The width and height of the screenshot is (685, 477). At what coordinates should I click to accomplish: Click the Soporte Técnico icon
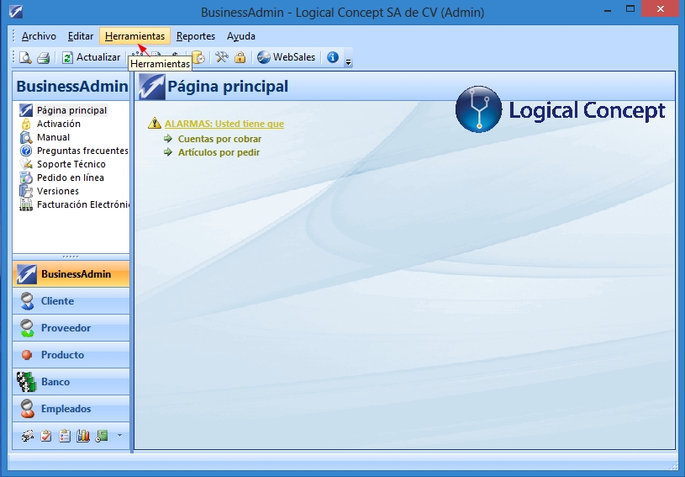point(26,164)
